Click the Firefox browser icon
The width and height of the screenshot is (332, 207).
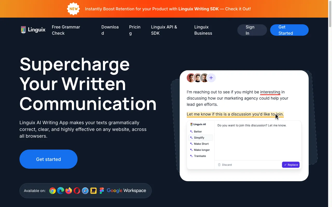[69, 191]
